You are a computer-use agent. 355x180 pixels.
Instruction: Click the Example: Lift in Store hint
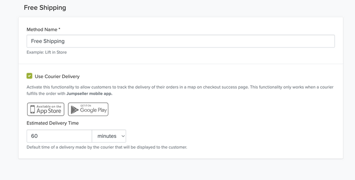(47, 53)
